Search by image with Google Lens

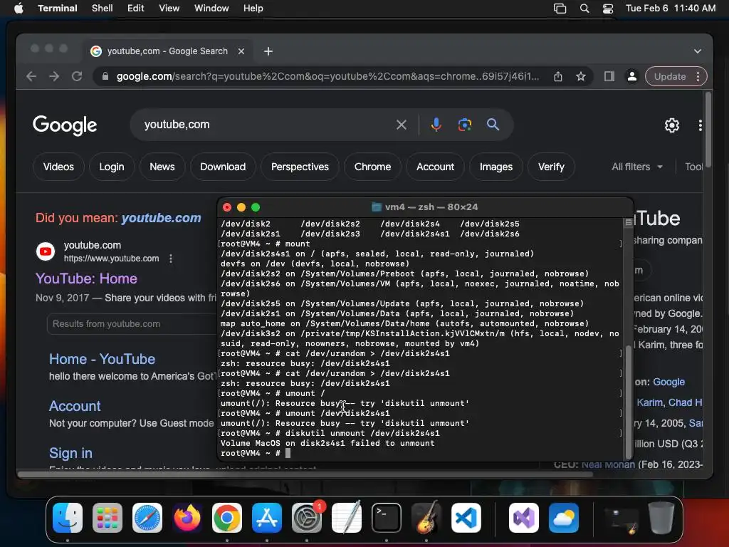[x=464, y=125]
